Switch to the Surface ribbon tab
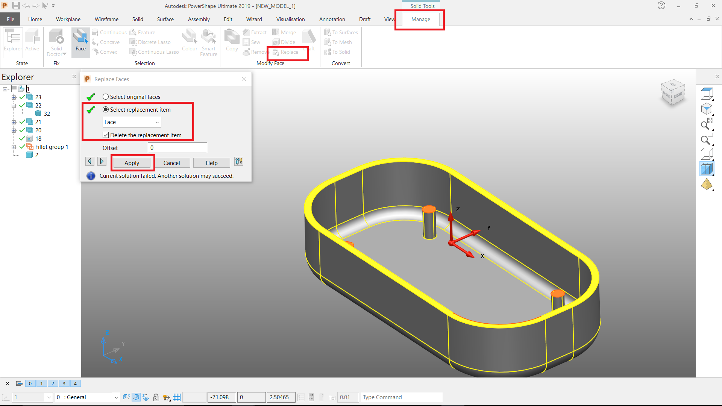This screenshot has width=722, height=406. tap(165, 19)
